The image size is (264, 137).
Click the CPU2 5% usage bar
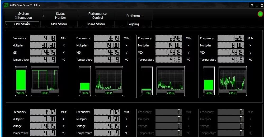coord(147,89)
